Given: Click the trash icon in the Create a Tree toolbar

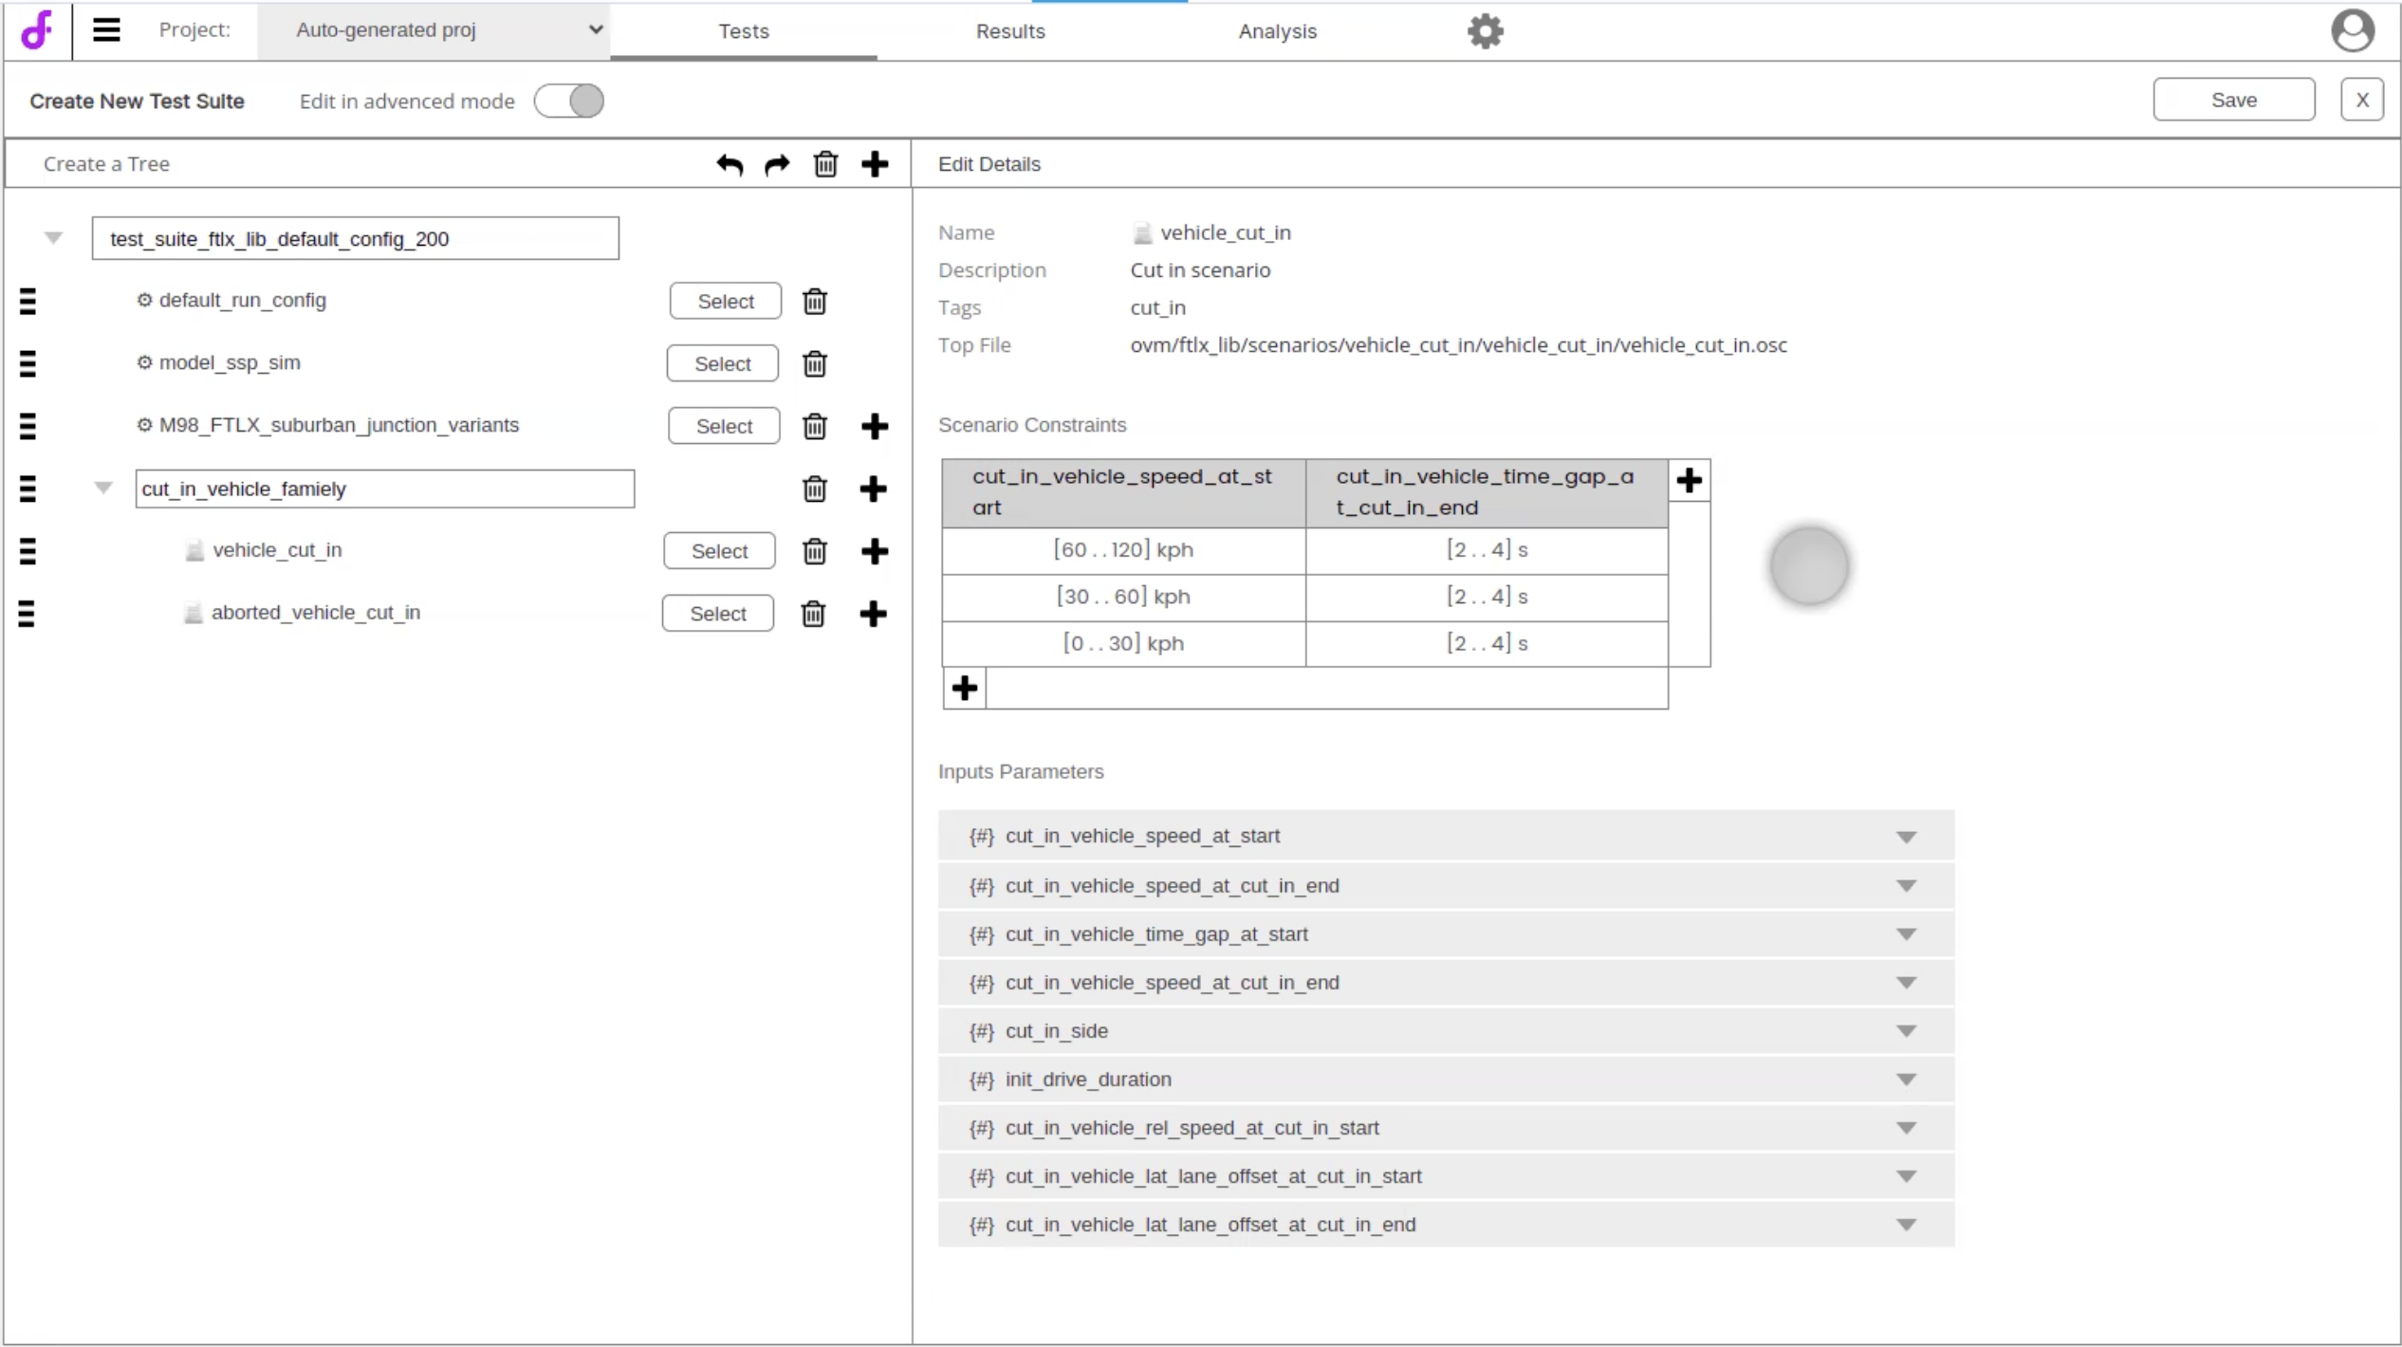Looking at the screenshot, I should pos(825,164).
